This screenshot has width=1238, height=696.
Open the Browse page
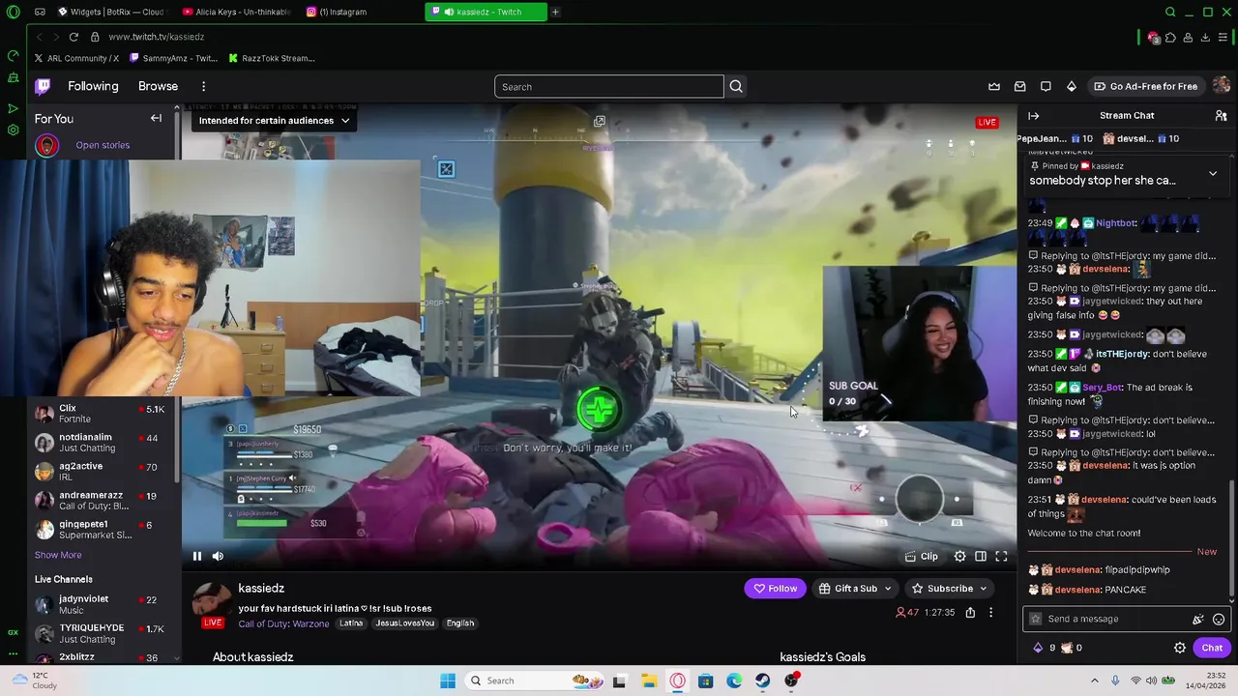[158, 86]
